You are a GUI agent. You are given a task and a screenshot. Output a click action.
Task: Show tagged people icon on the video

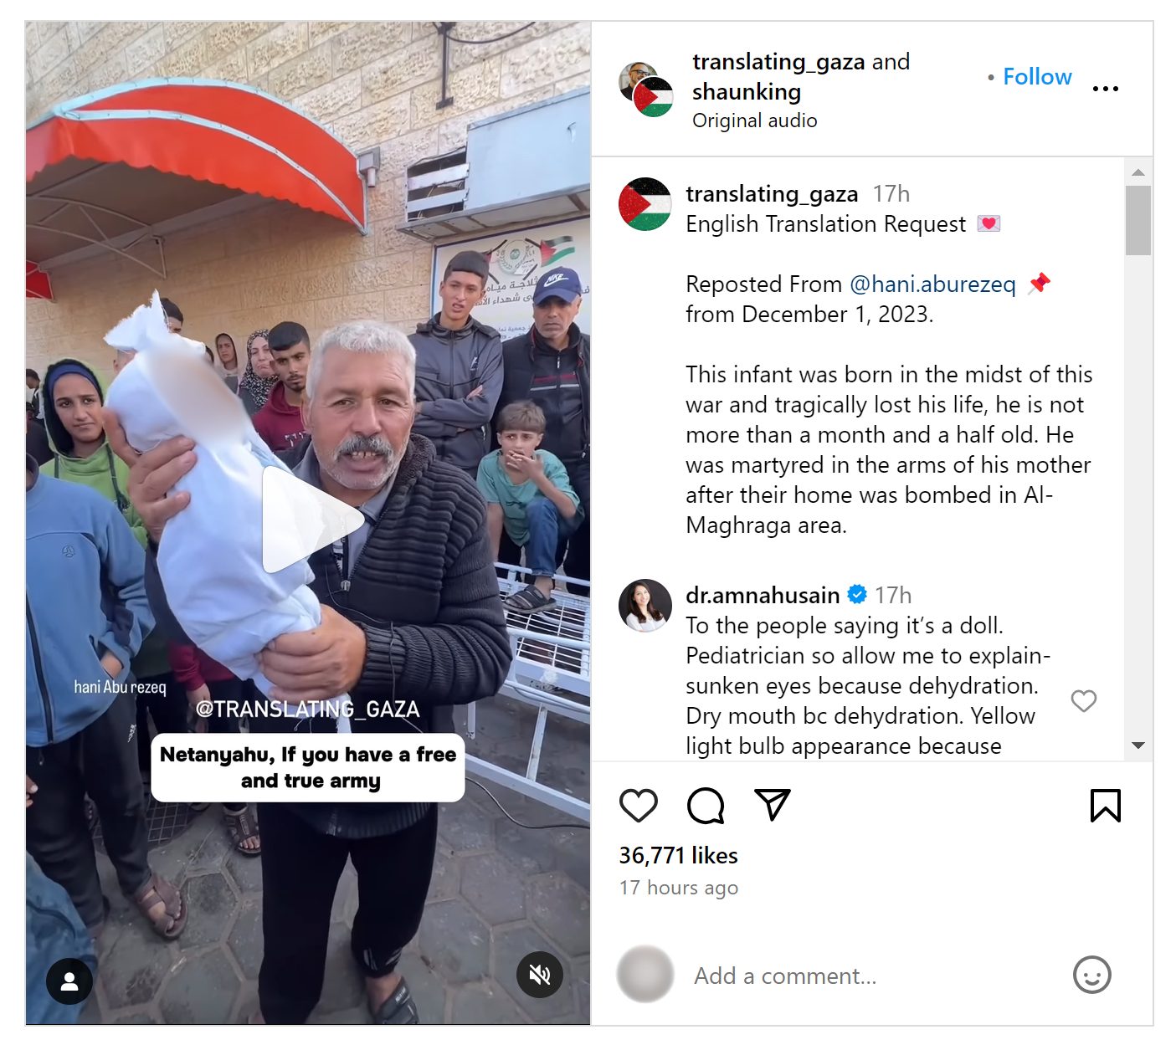[69, 981]
